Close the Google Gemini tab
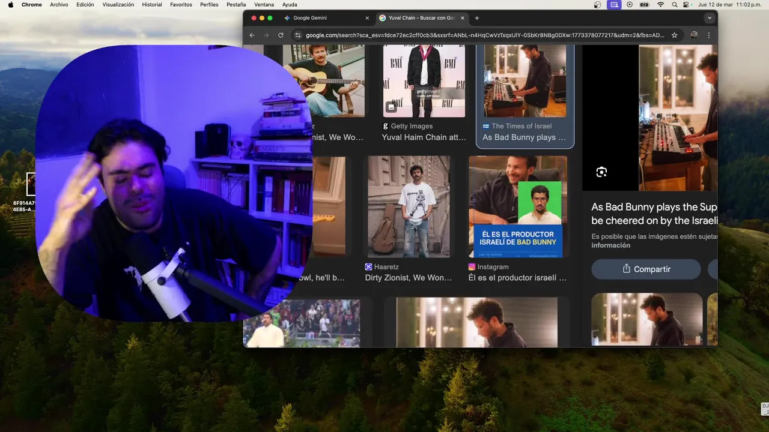The height and width of the screenshot is (432, 769). coord(367,18)
